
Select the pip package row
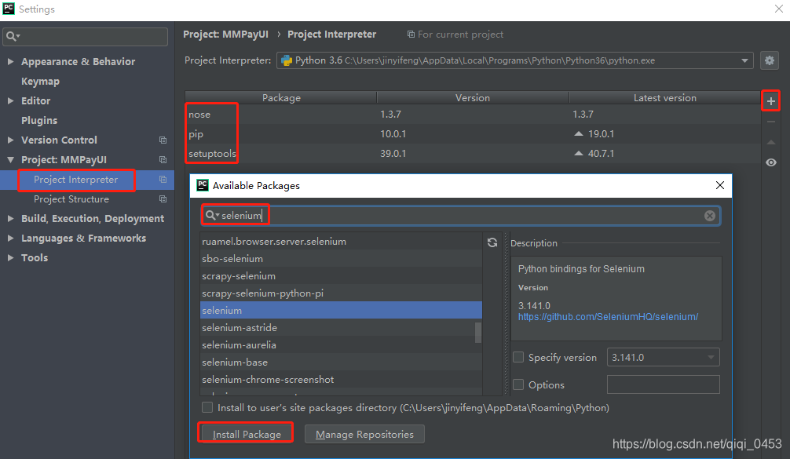point(473,134)
